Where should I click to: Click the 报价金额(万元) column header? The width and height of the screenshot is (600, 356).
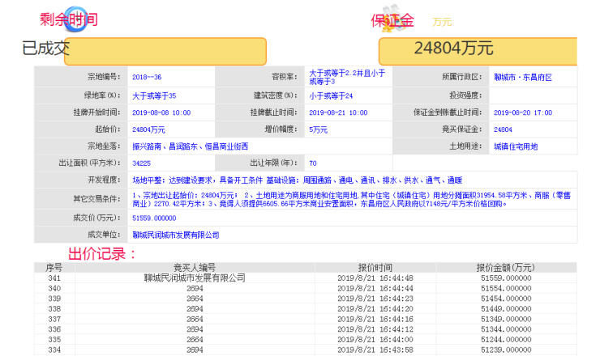click(505, 267)
